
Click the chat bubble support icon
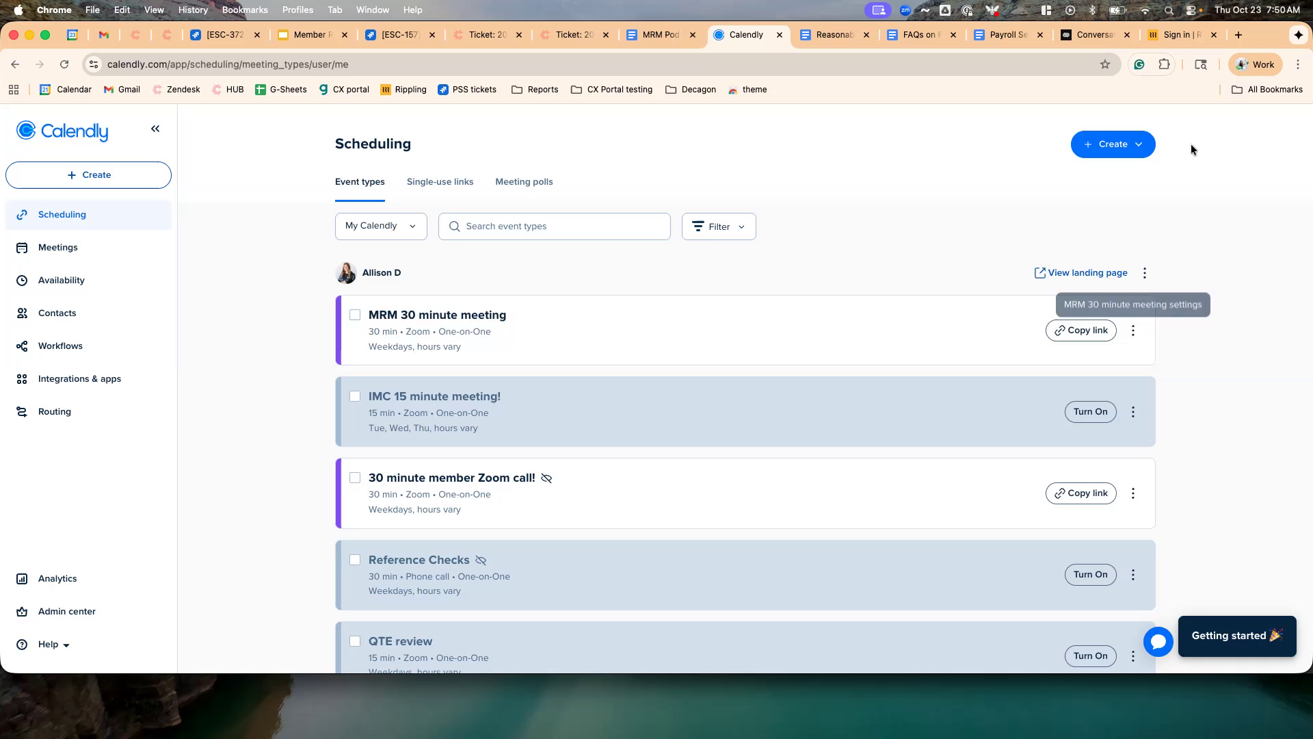[1158, 642]
